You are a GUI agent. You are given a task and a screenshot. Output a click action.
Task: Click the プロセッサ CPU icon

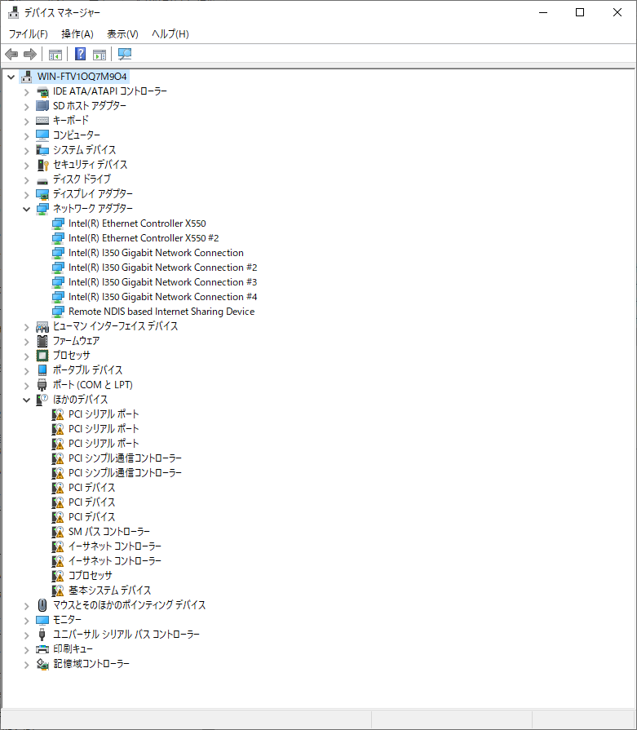click(x=42, y=356)
